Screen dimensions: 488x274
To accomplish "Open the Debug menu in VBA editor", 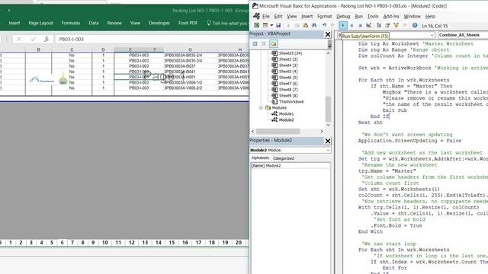I will (x=343, y=17).
